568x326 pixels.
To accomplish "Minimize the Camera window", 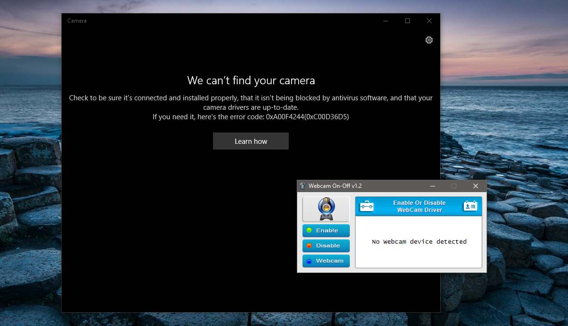I will pyautogui.click(x=385, y=21).
